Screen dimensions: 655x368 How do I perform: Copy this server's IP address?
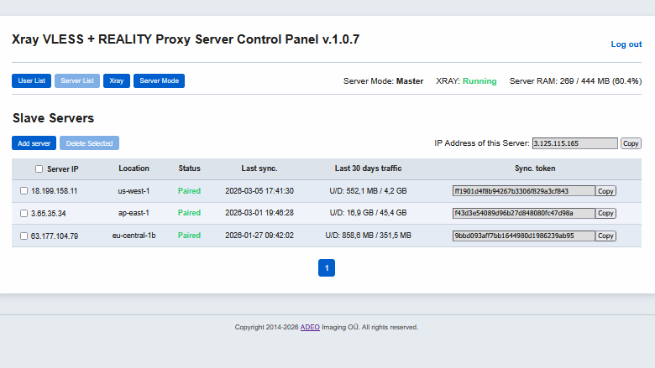631,143
